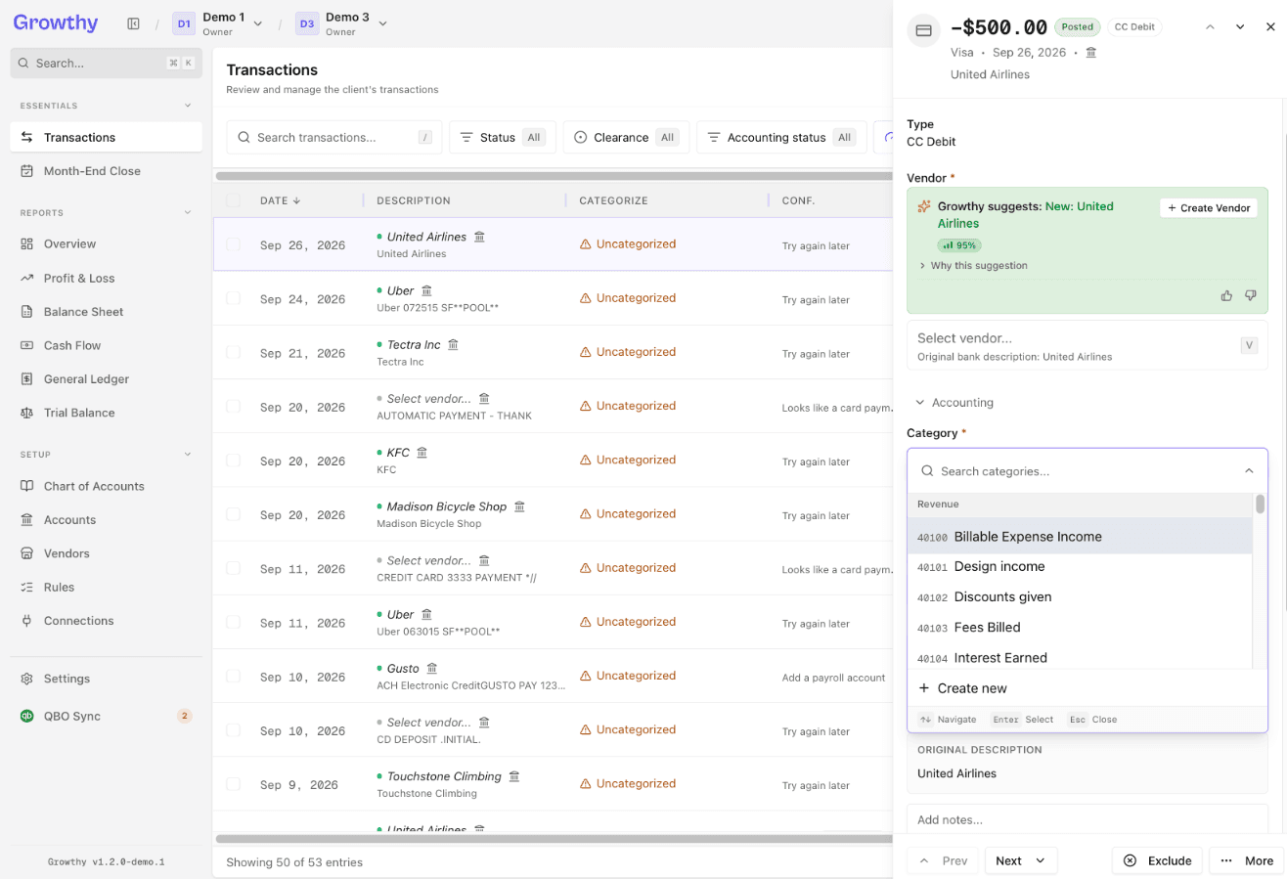Image resolution: width=1287 pixels, height=879 pixels.
Task: Go to previous transaction arrow at top
Action: [x=1210, y=27]
